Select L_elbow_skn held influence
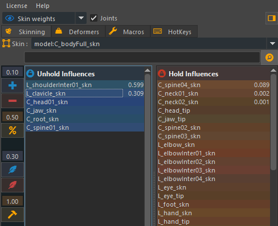 [x=214, y=145]
